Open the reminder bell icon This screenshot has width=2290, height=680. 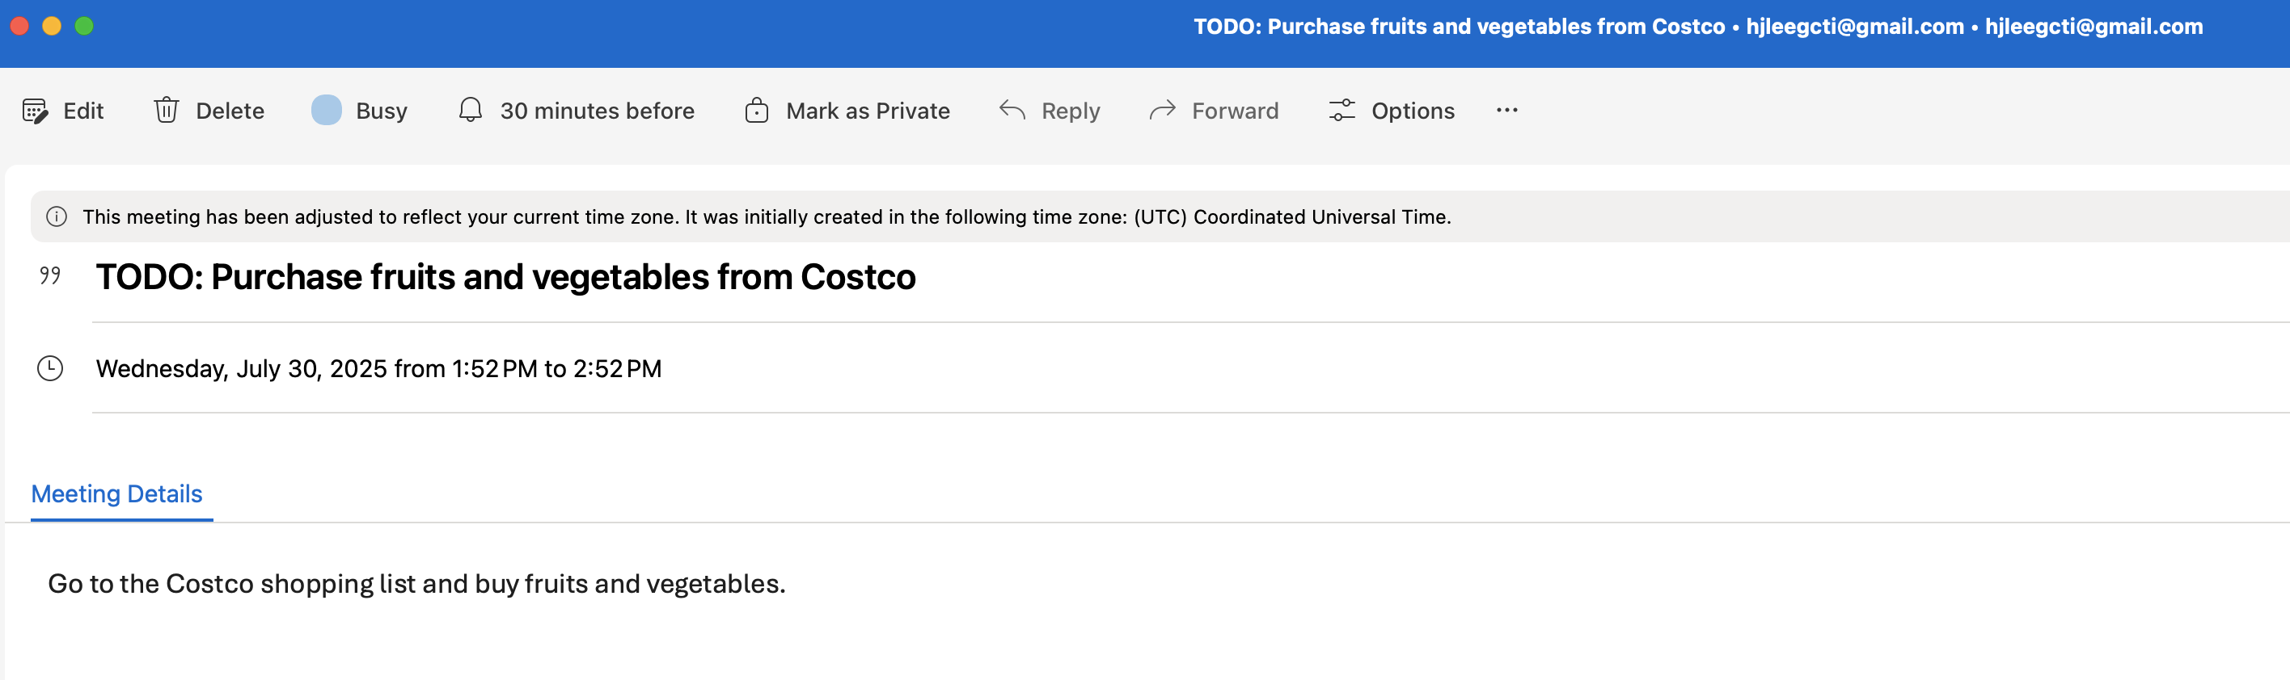471,110
